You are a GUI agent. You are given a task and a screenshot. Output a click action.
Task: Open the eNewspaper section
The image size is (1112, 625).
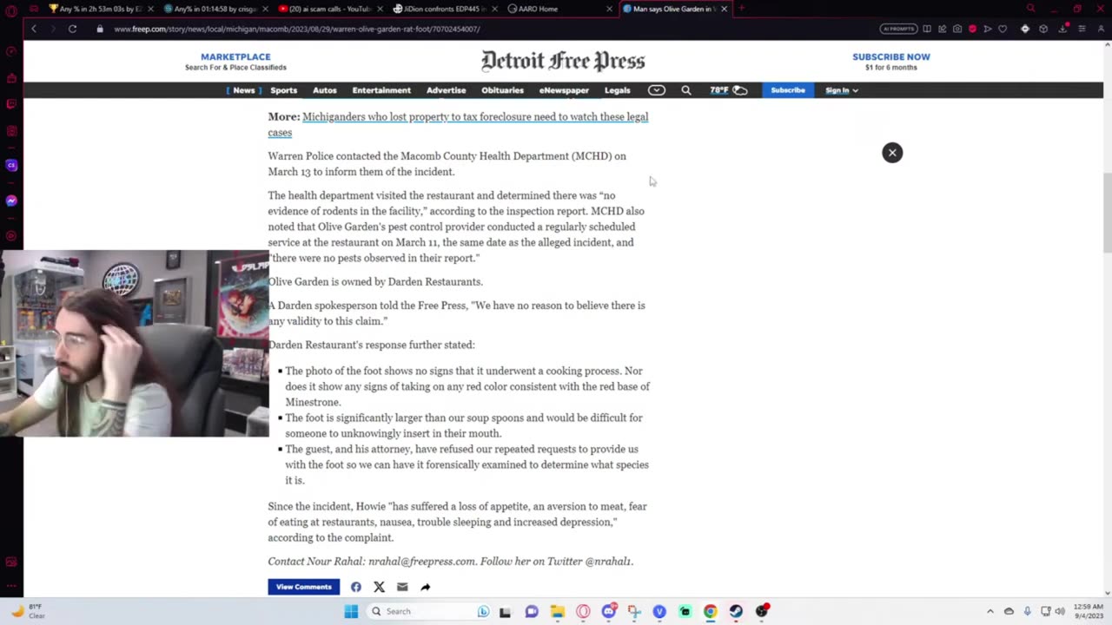pos(564,90)
